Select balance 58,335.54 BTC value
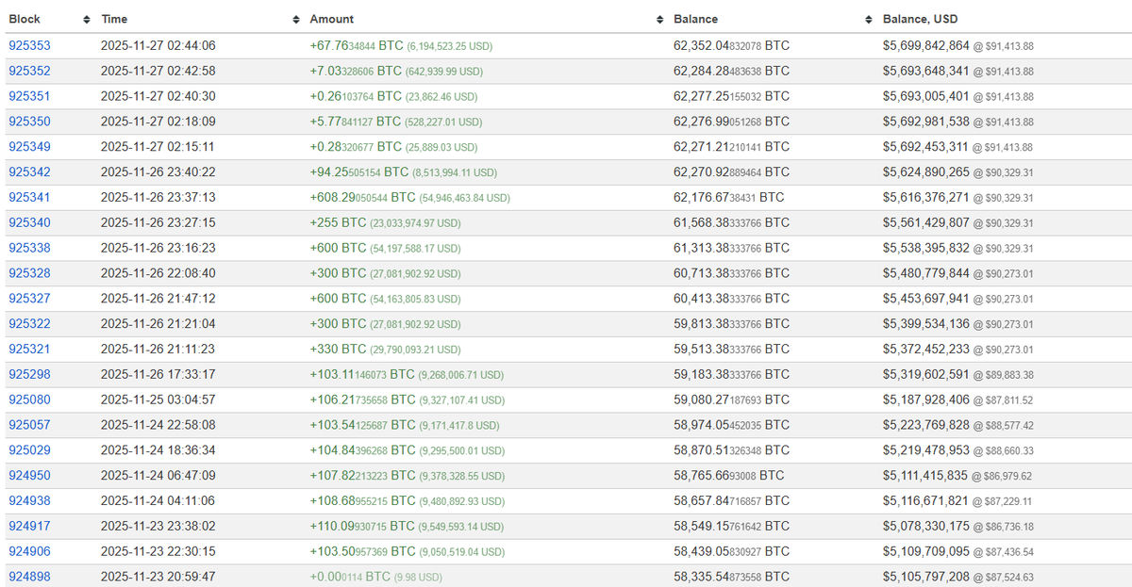 pos(731,578)
